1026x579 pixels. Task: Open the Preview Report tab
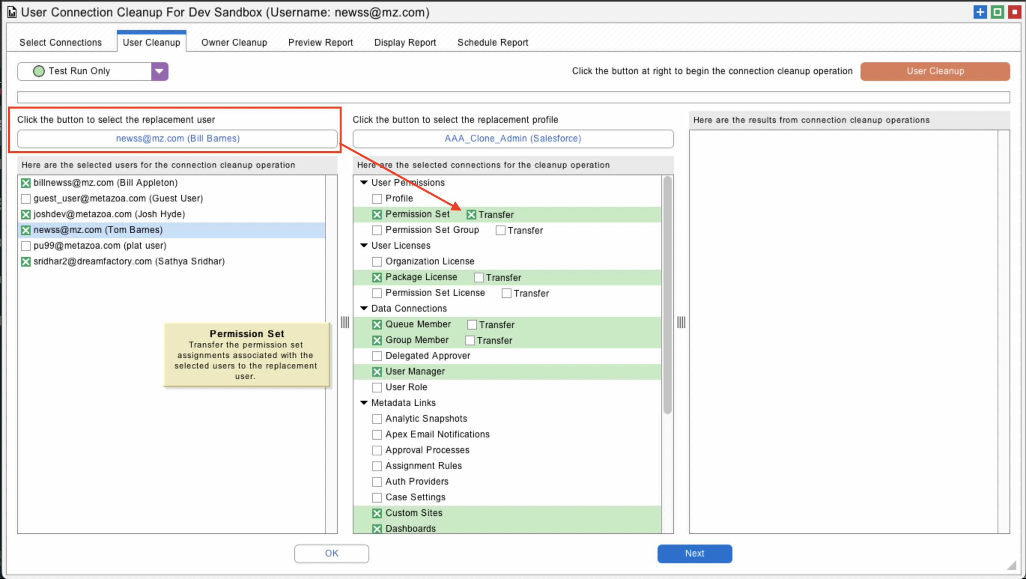pyautogui.click(x=320, y=42)
